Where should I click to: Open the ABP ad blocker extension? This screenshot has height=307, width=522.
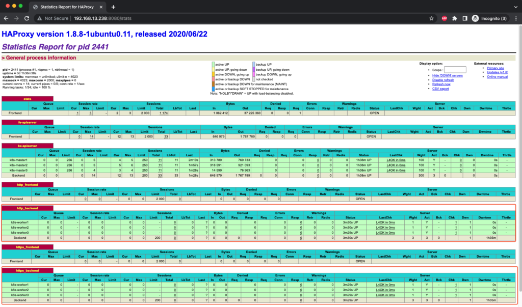pyautogui.click(x=444, y=18)
